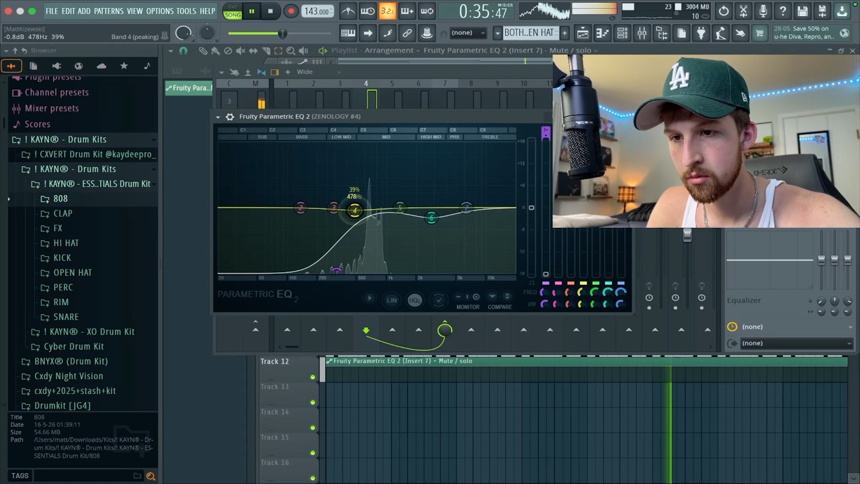The width and height of the screenshot is (860, 484).
Task: Toggle the metronome button
Action: coord(348,11)
